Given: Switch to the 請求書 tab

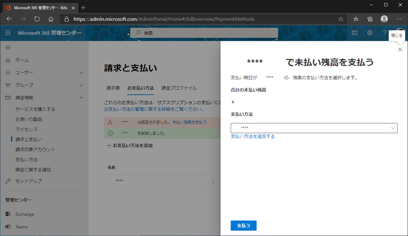Looking at the screenshot, I should point(113,88).
